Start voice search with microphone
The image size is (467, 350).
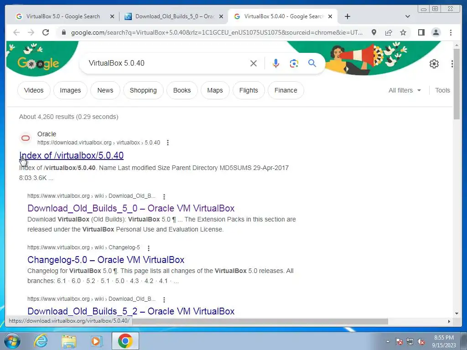pyautogui.click(x=276, y=63)
